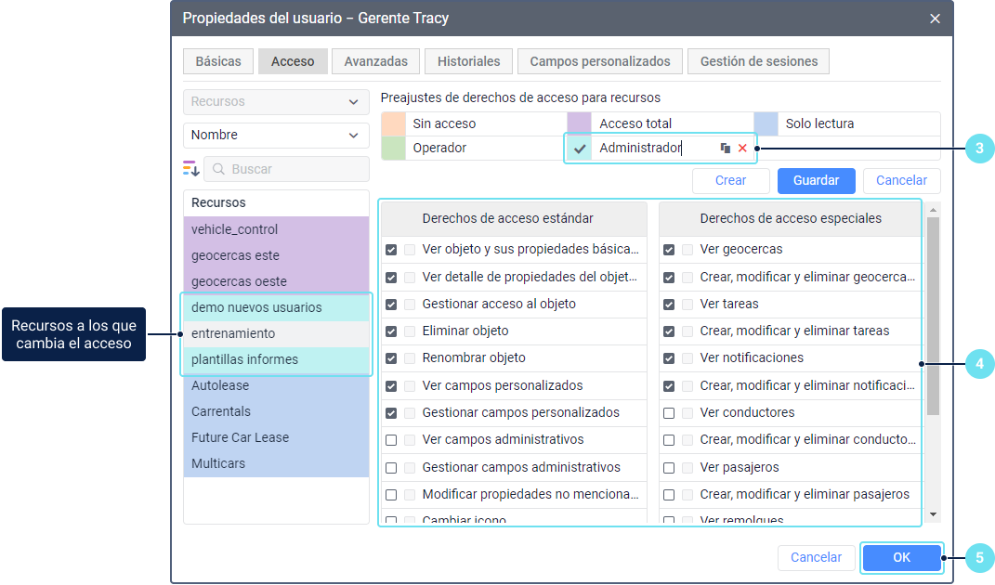995x585 pixels.
Task: Click the checkmark icon on Administrador preset
Action: [580, 149]
